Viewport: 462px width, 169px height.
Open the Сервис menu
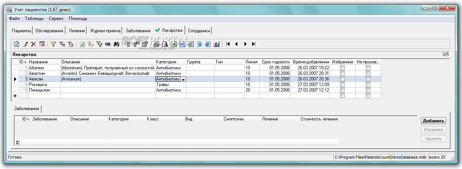56,19
